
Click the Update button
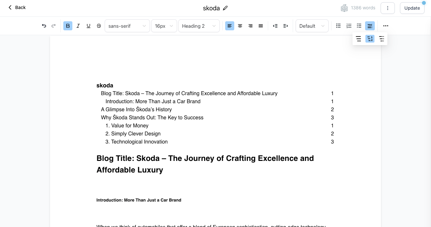(x=412, y=8)
